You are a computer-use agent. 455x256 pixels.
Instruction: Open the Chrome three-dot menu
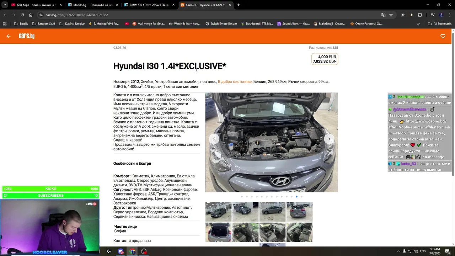point(449,15)
